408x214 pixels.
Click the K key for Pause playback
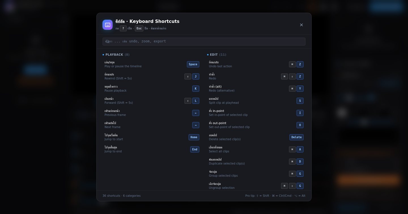(196, 89)
